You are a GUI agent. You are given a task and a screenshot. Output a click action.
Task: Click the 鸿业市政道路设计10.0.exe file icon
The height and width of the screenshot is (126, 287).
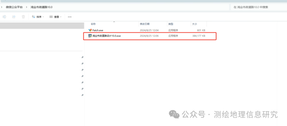(90, 36)
